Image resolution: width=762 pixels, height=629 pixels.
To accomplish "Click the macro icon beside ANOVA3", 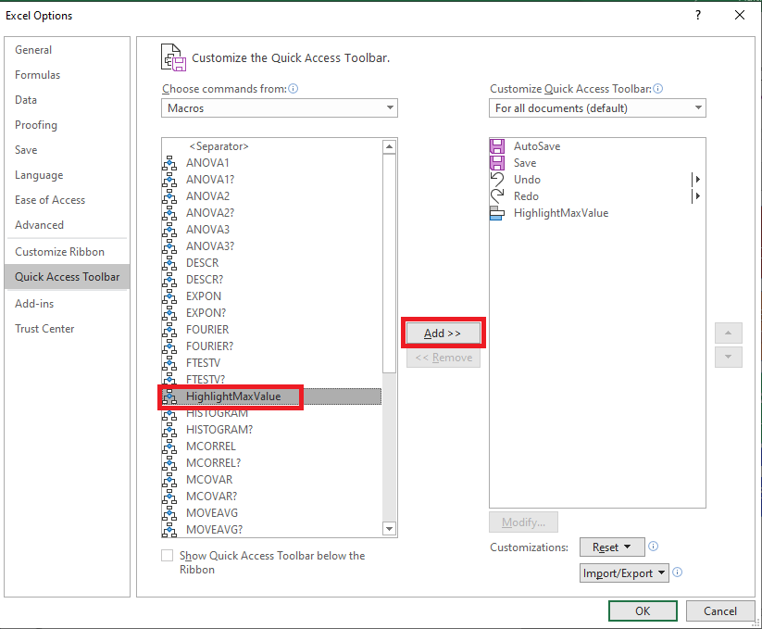I will (169, 230).
